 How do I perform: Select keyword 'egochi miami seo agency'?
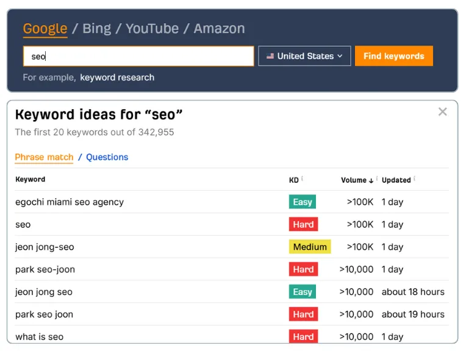70,202
